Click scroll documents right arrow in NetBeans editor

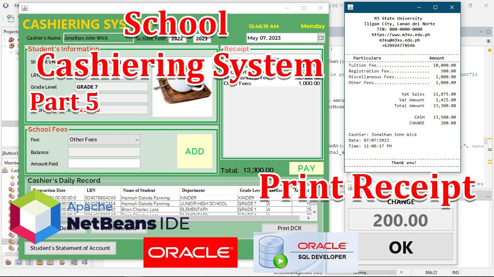click(x=474, y=32)
